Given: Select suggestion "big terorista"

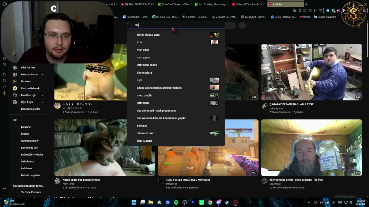Looking at the screenshot, I should coord(176,73).
